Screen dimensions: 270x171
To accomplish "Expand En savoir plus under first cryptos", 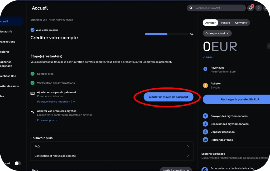I will (x=47, y=120).
